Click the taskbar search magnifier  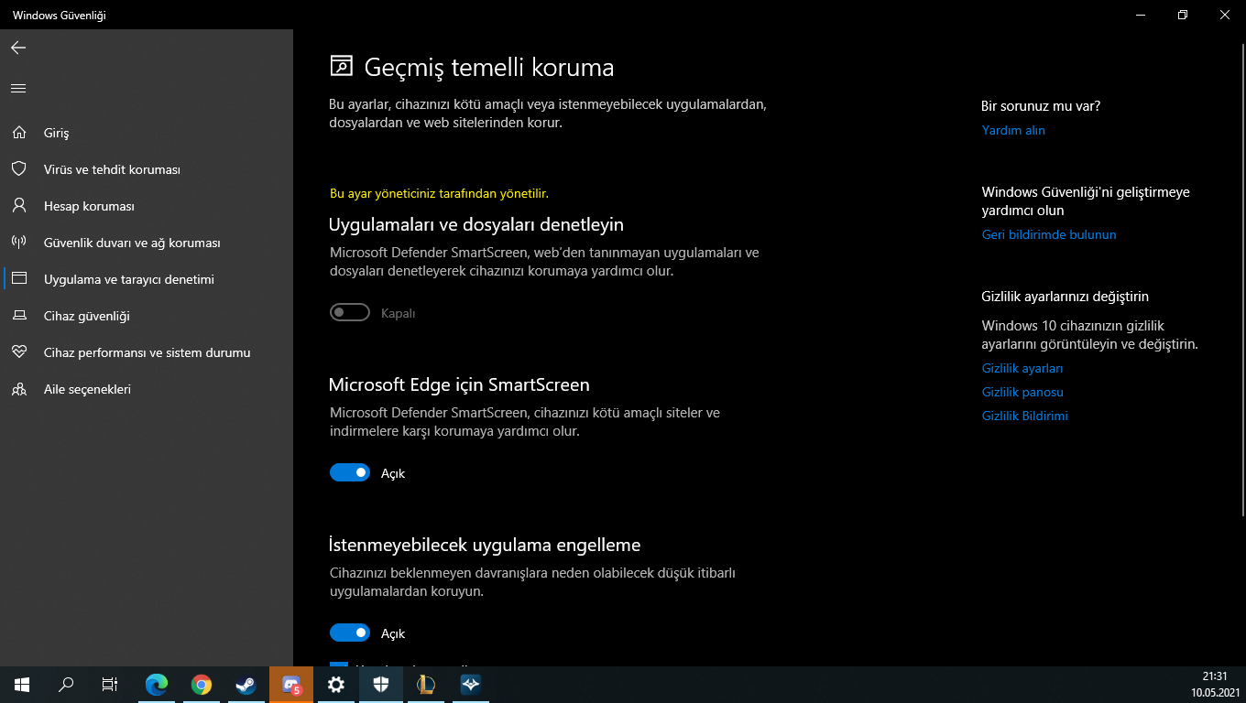tap(66, 685)
